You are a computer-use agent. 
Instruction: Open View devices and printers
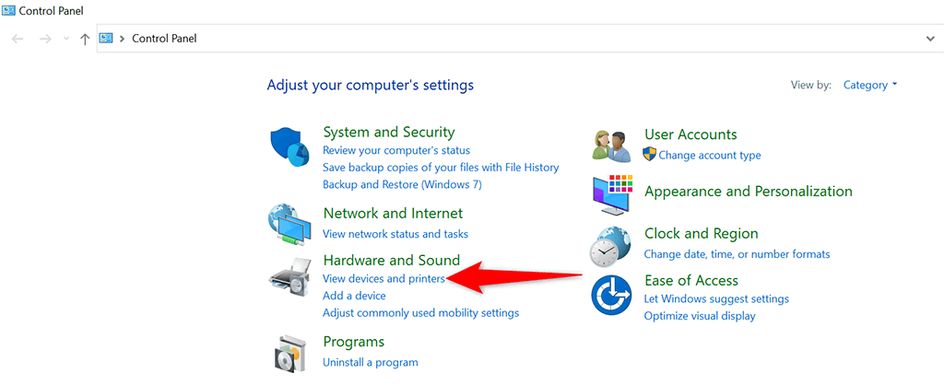(383, 278)
